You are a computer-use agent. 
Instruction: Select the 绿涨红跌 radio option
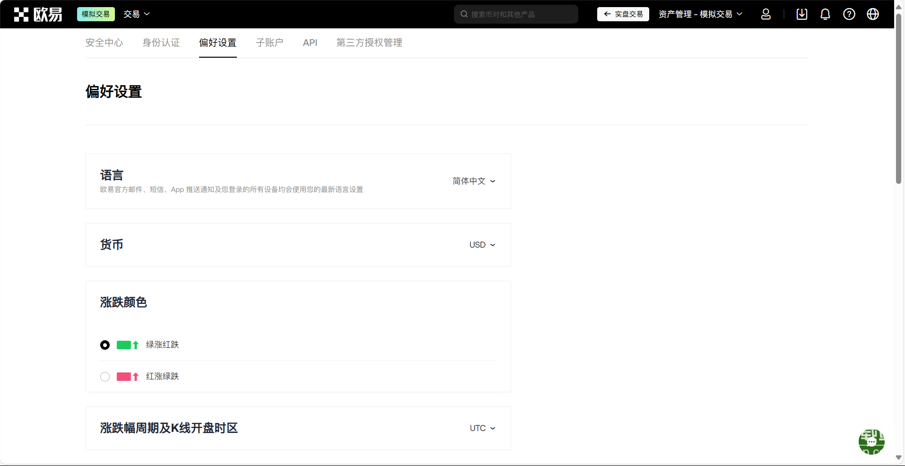(105, 345)
